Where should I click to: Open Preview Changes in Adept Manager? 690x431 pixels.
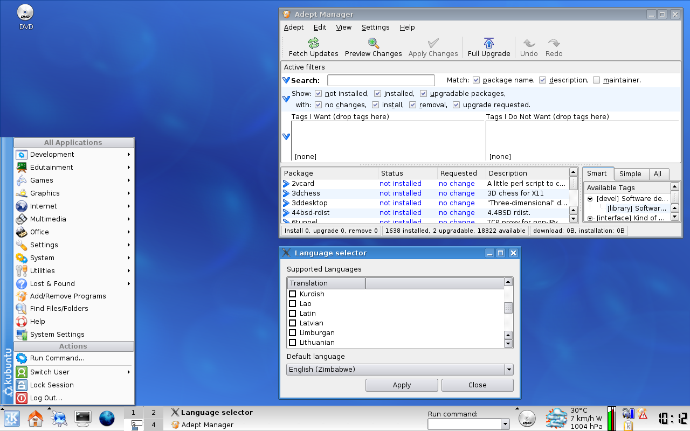373,47
